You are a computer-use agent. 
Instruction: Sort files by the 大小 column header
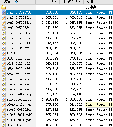[x=54, y=2]
